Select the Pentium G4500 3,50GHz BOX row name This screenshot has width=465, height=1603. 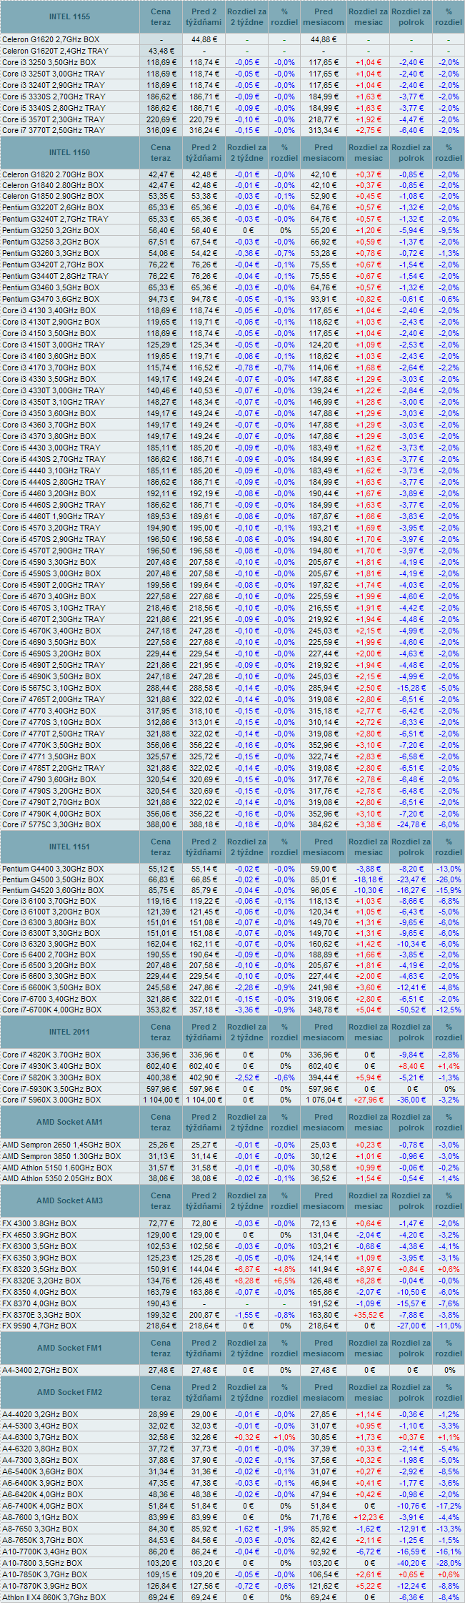(53, 879)
